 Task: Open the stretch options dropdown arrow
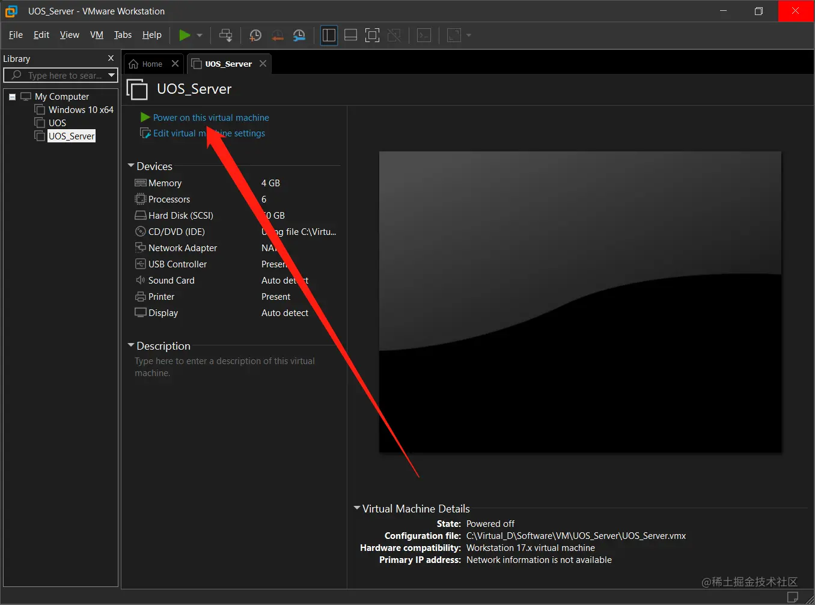click(x=469, y=35)
